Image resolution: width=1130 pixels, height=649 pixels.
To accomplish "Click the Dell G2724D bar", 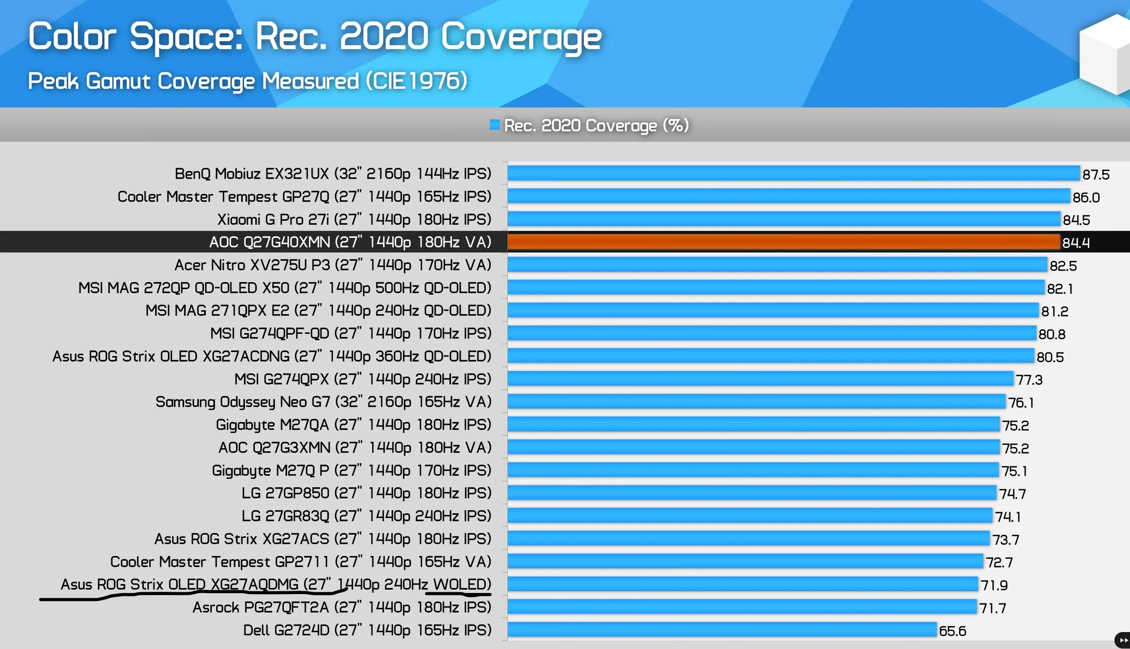I will pyautogui.click(x=722, y=630).
